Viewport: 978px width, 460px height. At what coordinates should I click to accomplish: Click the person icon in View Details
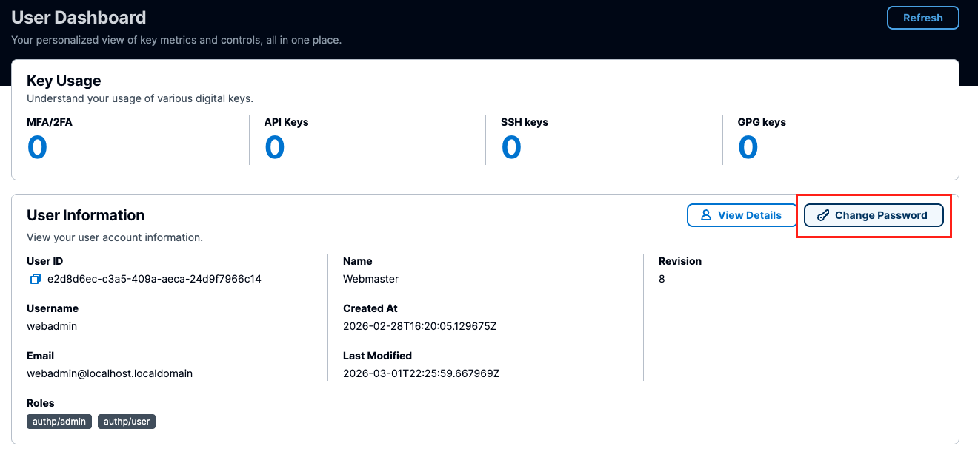pos(705,215)
